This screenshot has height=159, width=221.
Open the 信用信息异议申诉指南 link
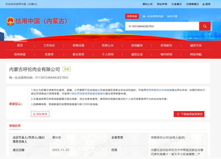pos(159,90)
